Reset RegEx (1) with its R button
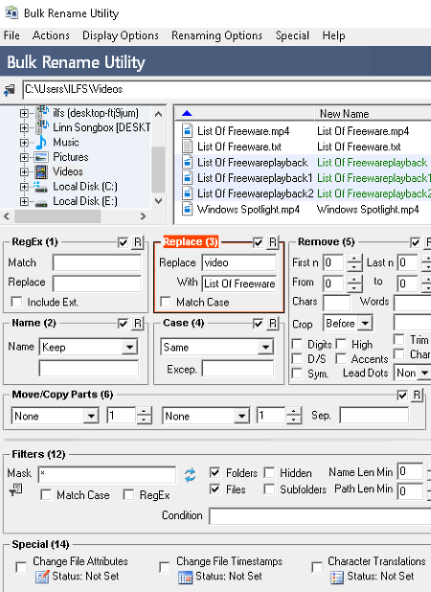The width and height of the screenshot is (431, 592). tap(138, 242)
